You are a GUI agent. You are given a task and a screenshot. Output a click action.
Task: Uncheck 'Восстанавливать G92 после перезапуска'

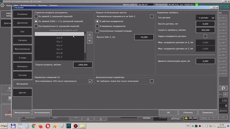91,81
